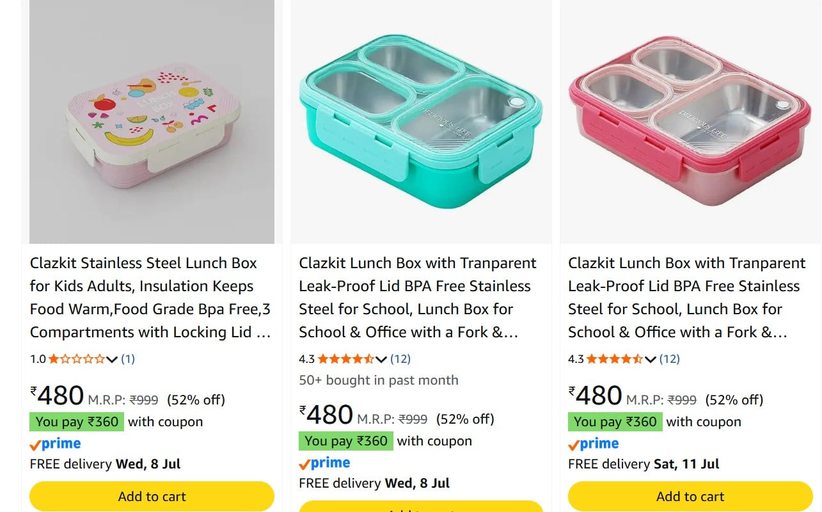
Task: Add the fruit-print lunch box to cart
Action: 152,497
